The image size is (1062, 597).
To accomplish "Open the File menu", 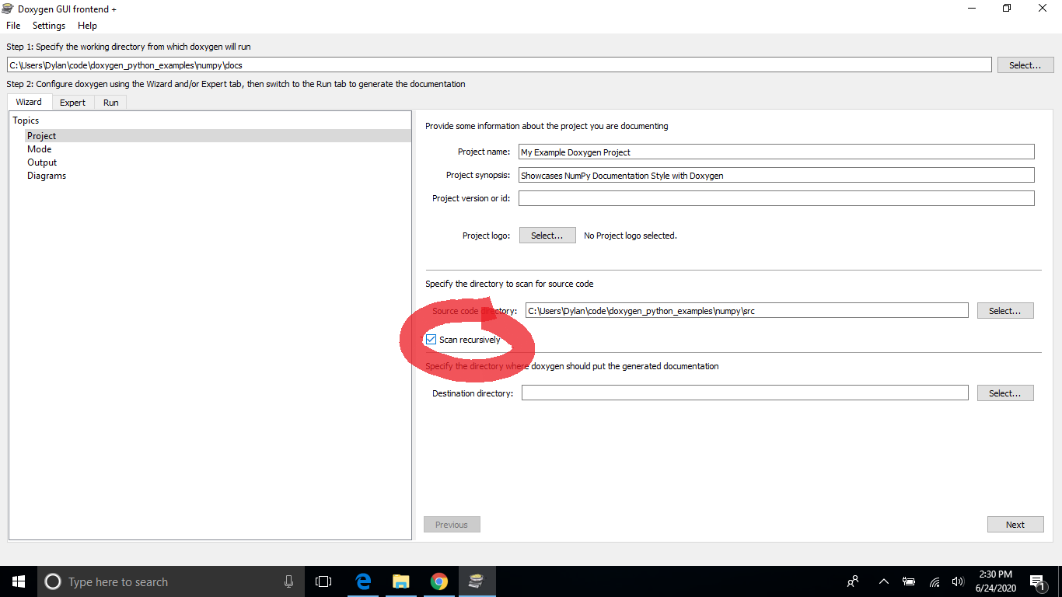I will click(x=13, y=26).
